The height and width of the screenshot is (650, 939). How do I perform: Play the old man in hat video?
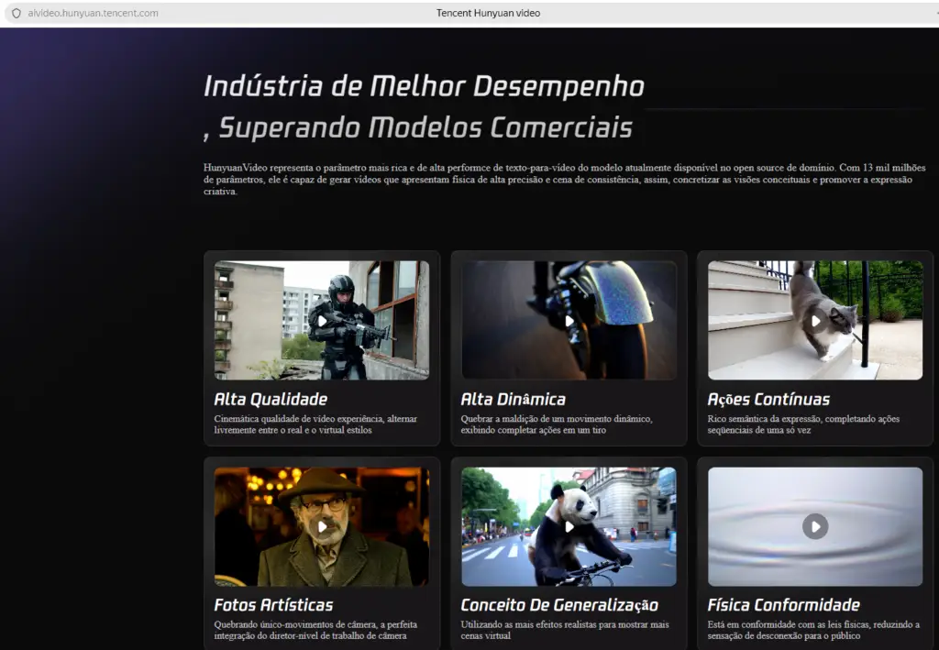[x=322, y=526]
